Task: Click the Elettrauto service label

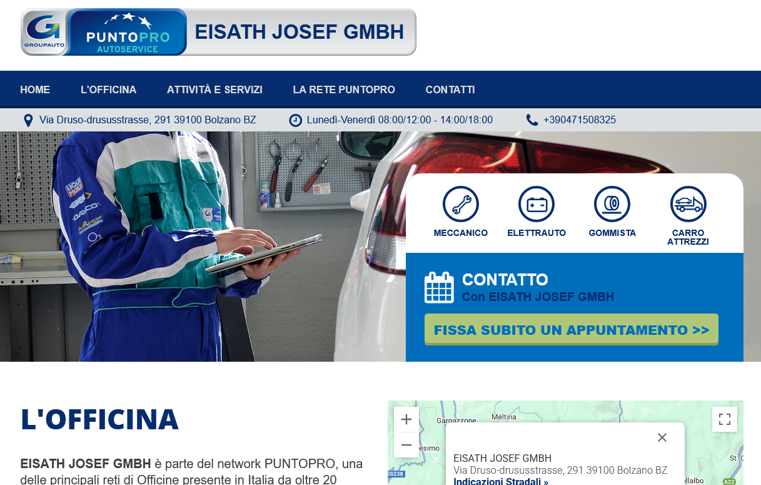Action: click(537, 233)
